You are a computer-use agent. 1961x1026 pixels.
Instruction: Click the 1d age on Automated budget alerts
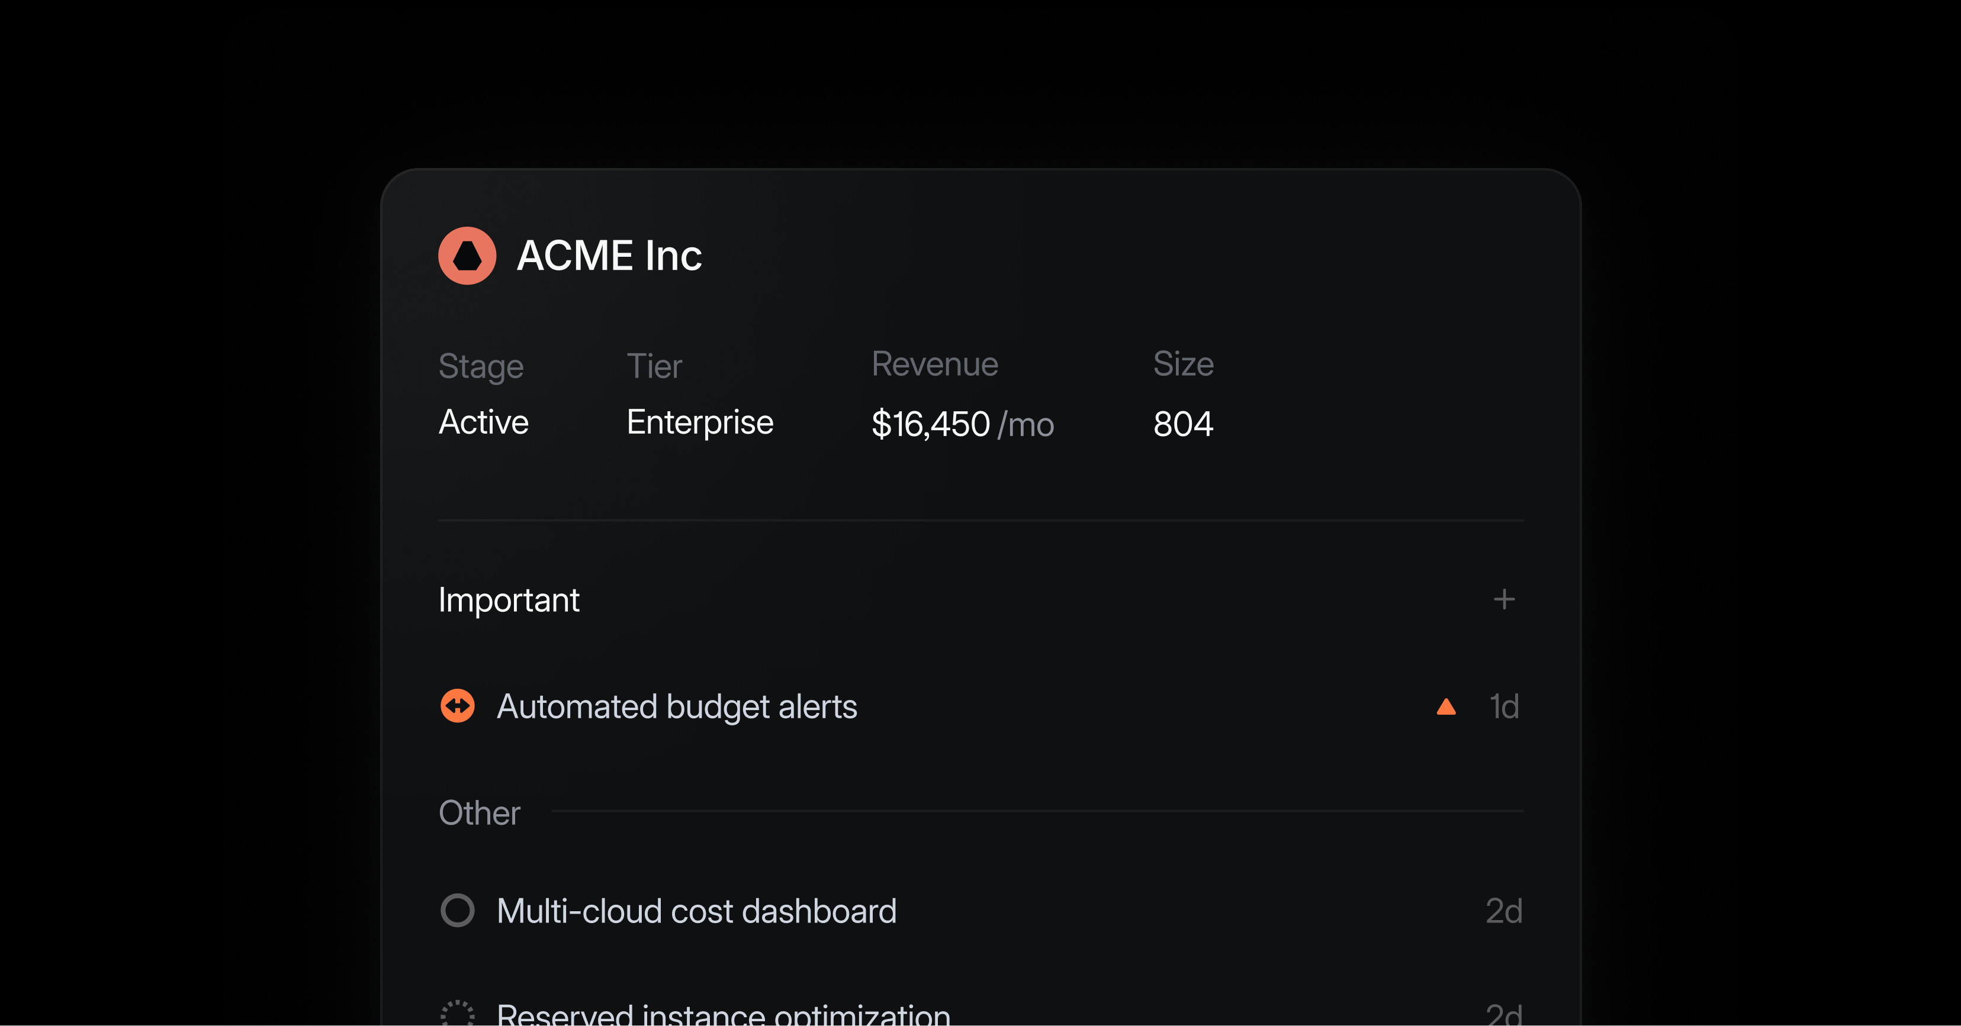[x=1504, y=707]
